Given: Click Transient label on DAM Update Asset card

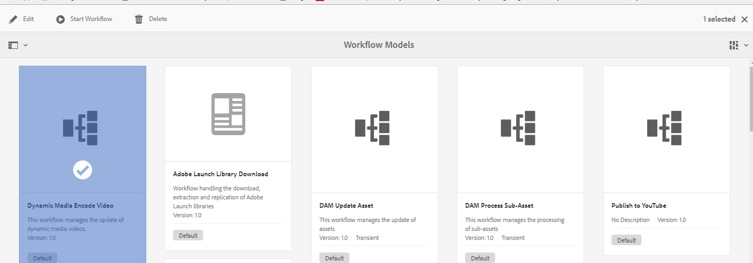Looking at the screenshot, I should [x=367, y=238].
